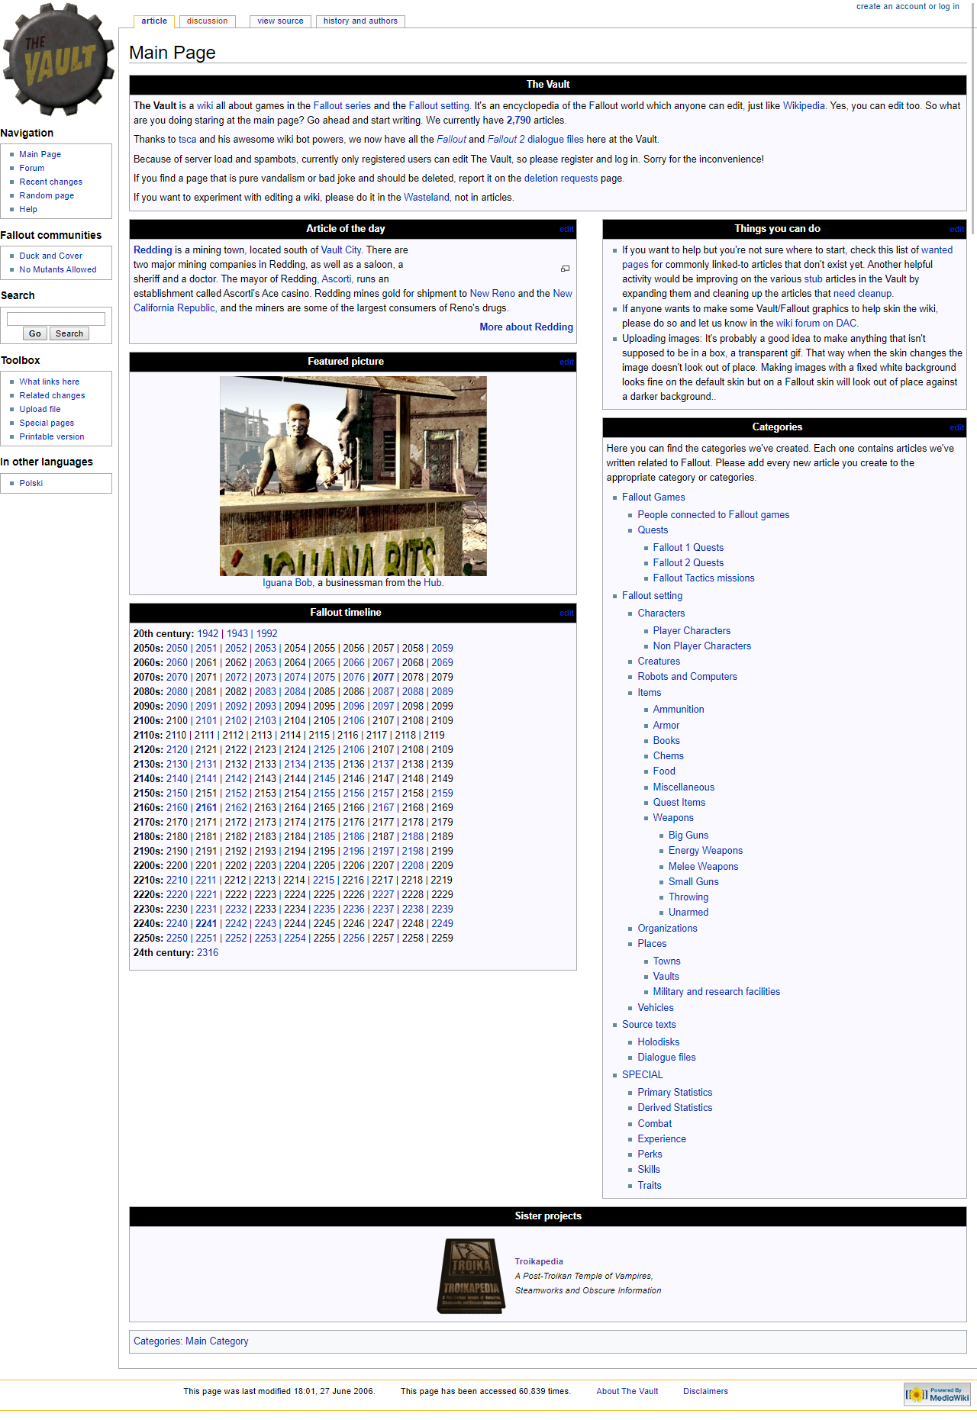The width and height of the screenshot is (977, 1420).
Task: Open year 2241 in timeline
Action: click(x=206, y=924)
